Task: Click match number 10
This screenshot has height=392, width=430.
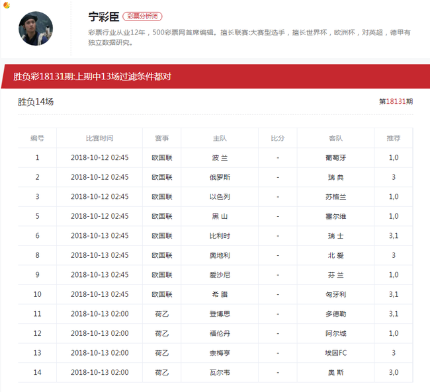Action: 37,294
